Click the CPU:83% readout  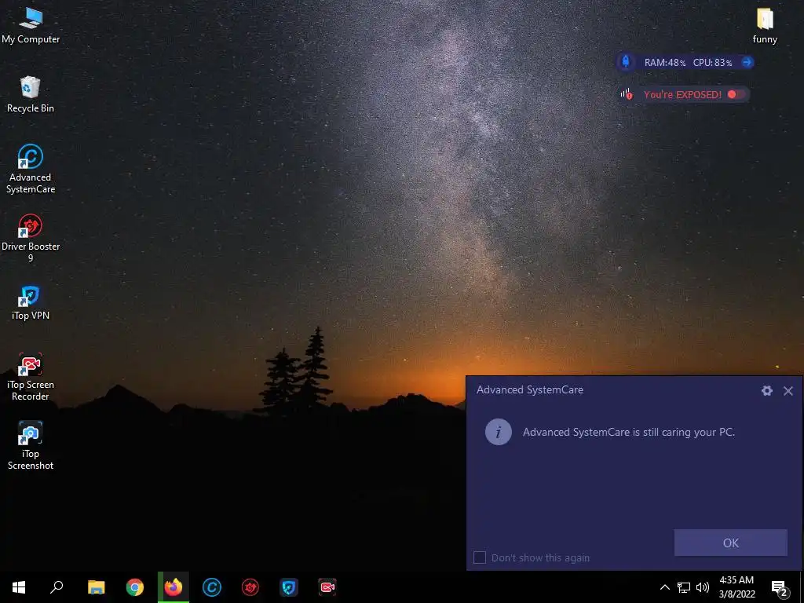point(713,63)
